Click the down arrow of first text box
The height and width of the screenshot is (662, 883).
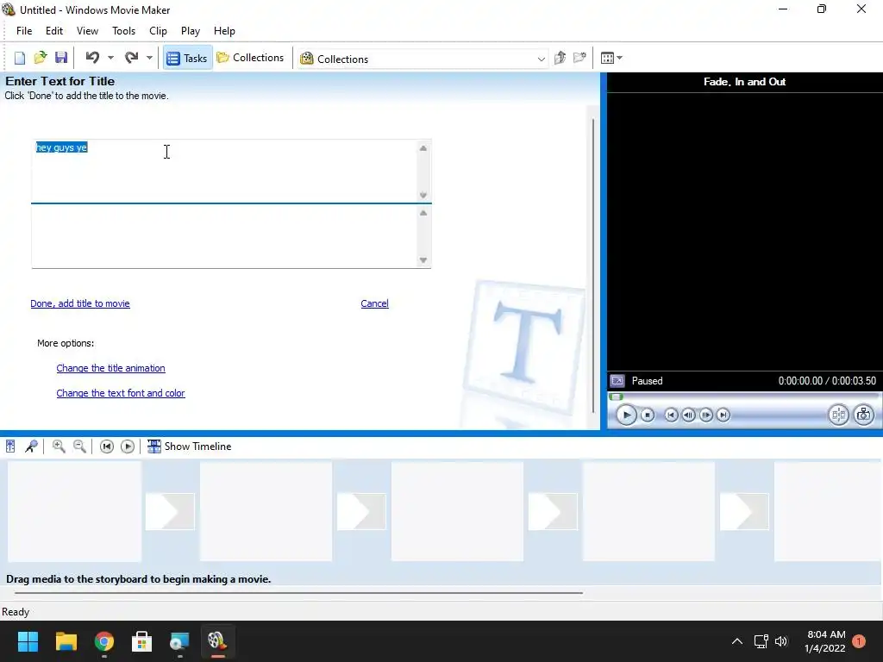pyautogui.click(x=423, y=196)
